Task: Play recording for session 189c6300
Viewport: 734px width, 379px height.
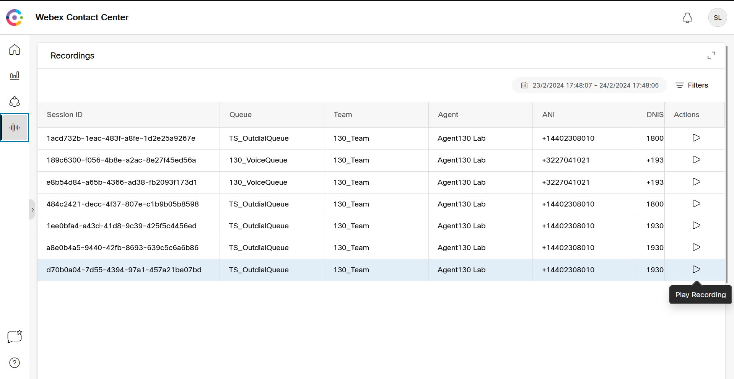Action: (x=696, y=159)
